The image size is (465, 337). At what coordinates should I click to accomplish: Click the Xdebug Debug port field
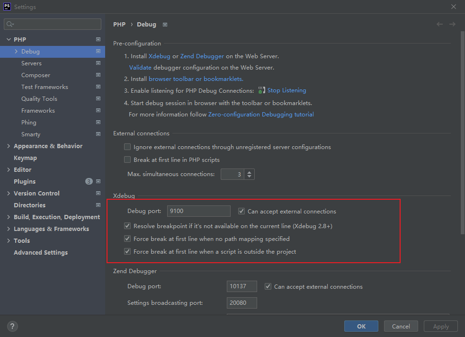[199, 211]
